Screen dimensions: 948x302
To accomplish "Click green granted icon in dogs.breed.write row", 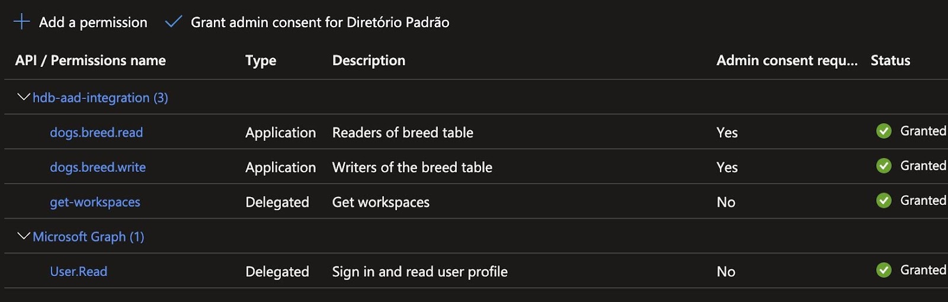I will click(x=883, y=166).
